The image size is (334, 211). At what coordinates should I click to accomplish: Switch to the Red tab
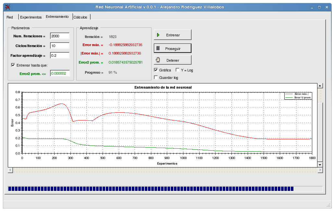pyautogui.click(x=10, y=17)
